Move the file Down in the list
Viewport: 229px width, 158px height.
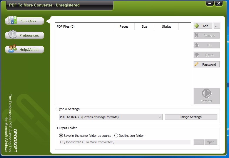click(x=206, y=55)
